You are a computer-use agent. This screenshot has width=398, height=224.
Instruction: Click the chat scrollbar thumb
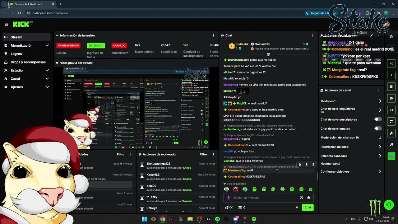[317, 176]
